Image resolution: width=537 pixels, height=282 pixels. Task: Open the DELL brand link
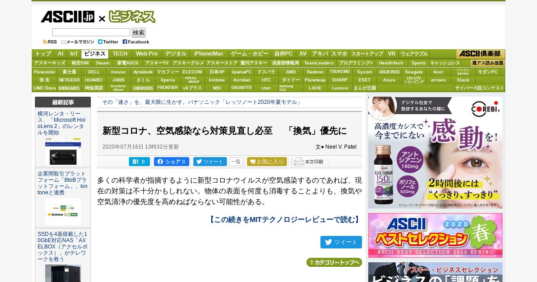click(94, 72)
